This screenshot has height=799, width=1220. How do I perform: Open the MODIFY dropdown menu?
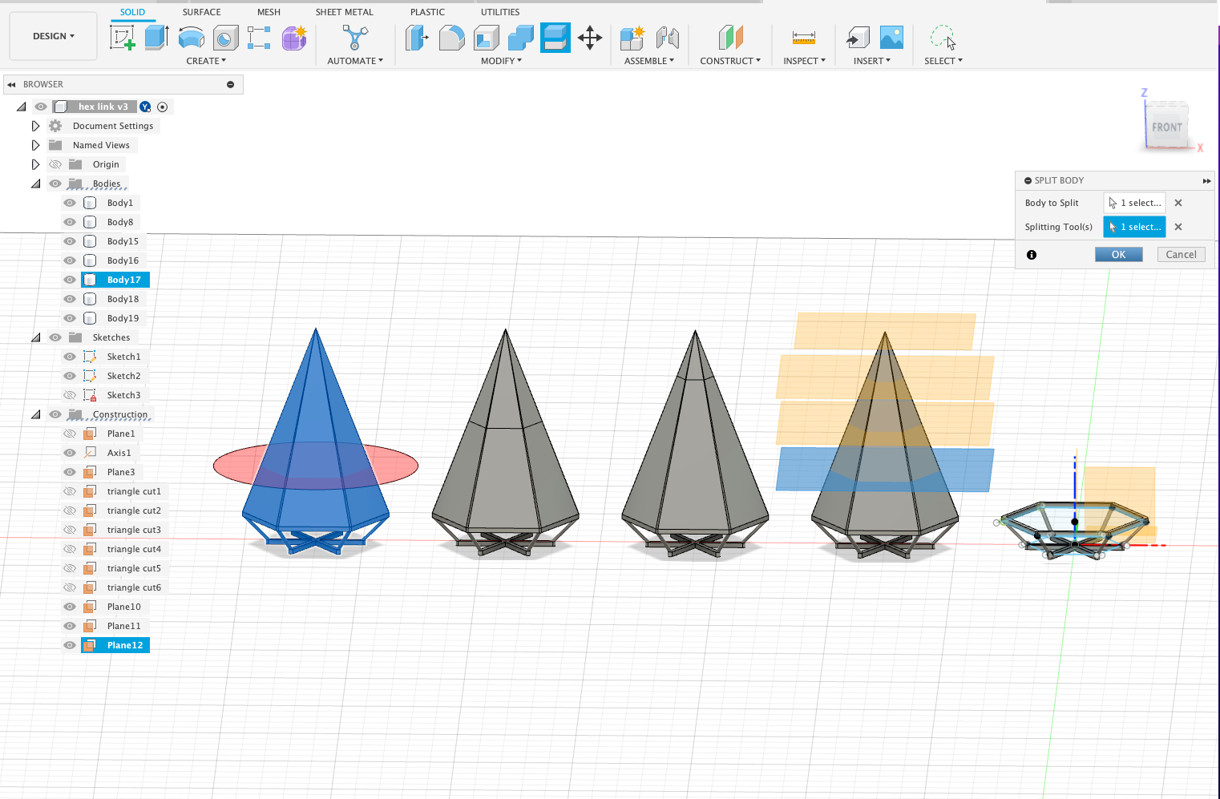(501, 61)
